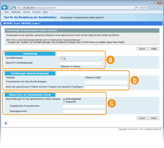Image resolution: width=164 pixels, height=148 pixels.
Task: Close the browser window
Action: (160, 3)
